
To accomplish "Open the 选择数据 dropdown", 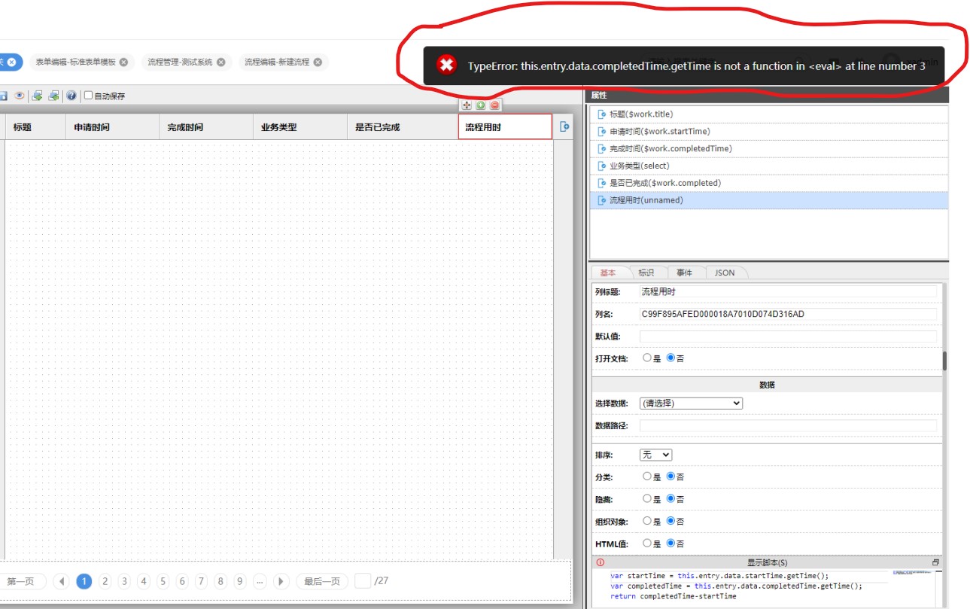I will (691, 403).
